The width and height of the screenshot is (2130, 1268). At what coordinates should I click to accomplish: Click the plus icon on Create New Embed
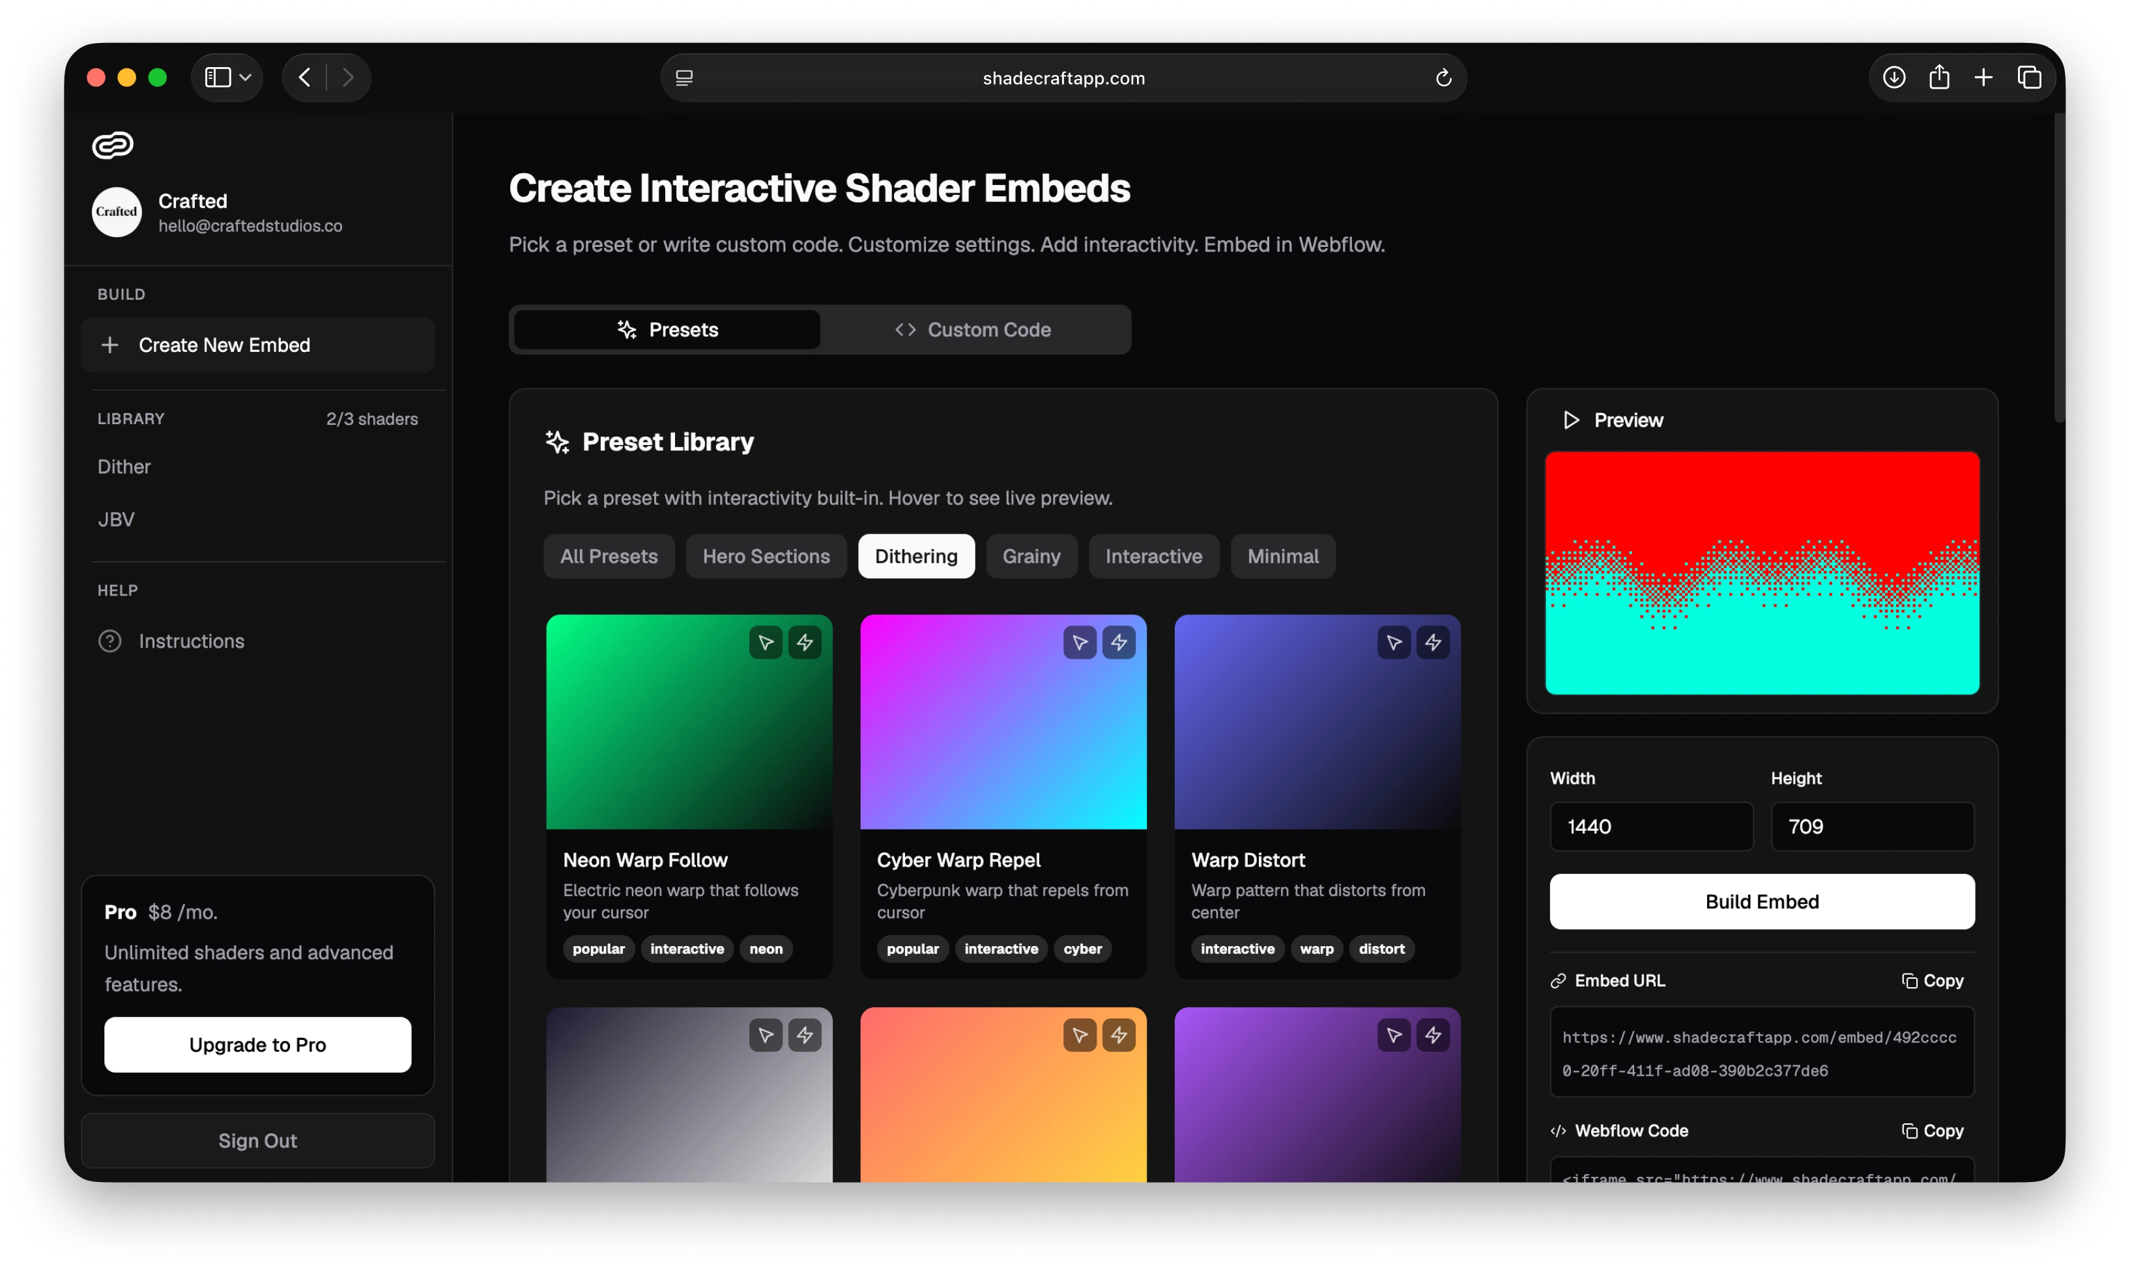point(111,344)
